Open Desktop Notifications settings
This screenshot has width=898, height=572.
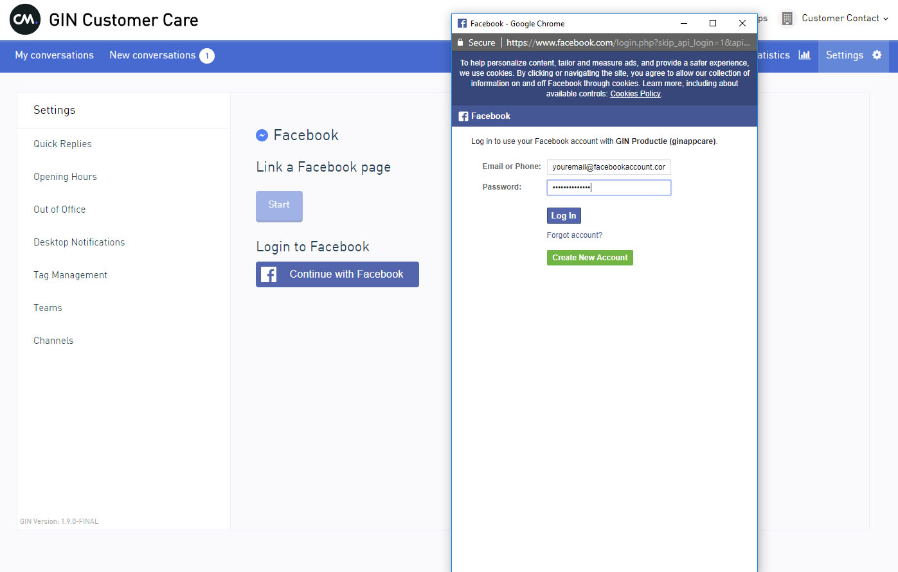click(79, 242)
